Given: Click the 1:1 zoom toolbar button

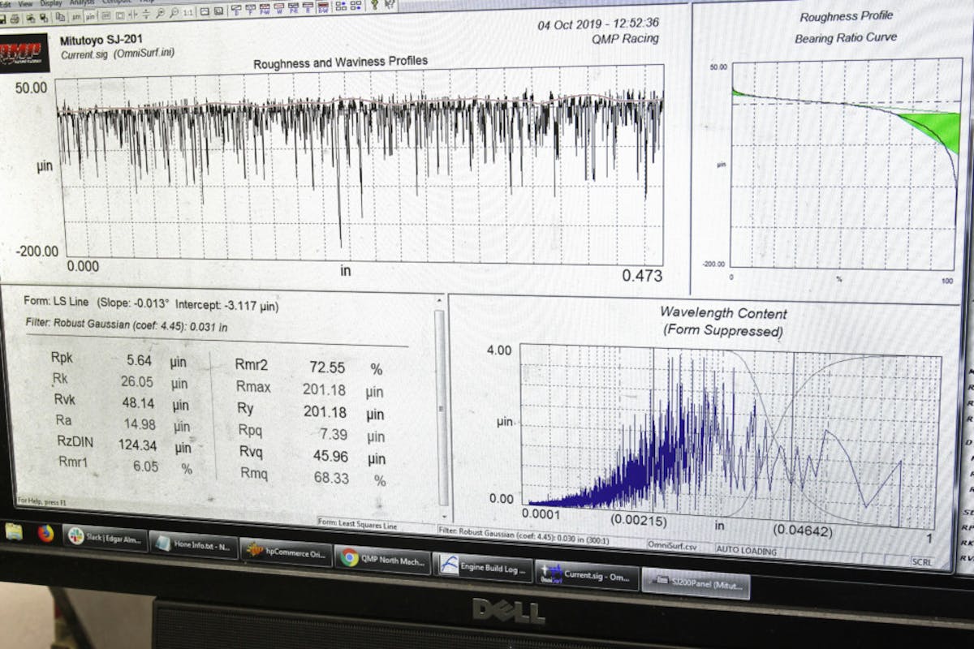Looking at the screenshot, I should (187, 13).
